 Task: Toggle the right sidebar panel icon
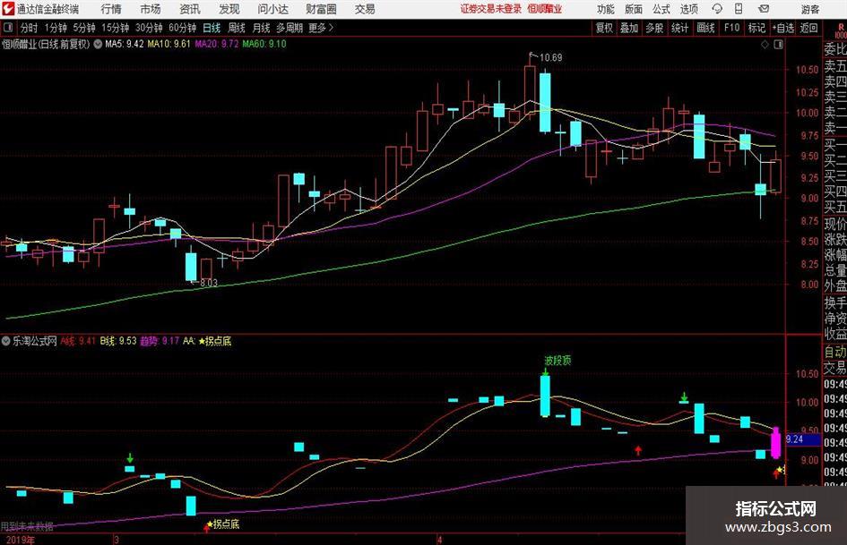coord(778,45)
